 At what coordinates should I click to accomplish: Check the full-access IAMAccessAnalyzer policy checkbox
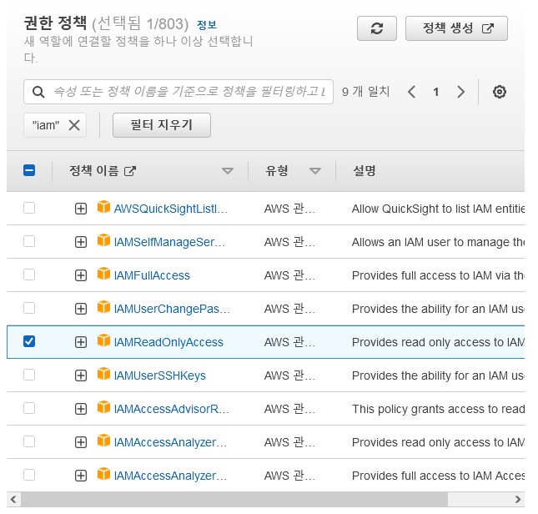(29, 475)
